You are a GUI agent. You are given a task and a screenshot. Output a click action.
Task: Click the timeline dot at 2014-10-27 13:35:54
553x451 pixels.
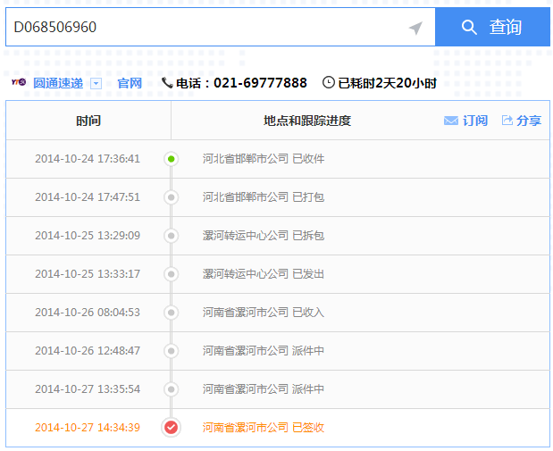pyautogui.click(x=171, y=389)
